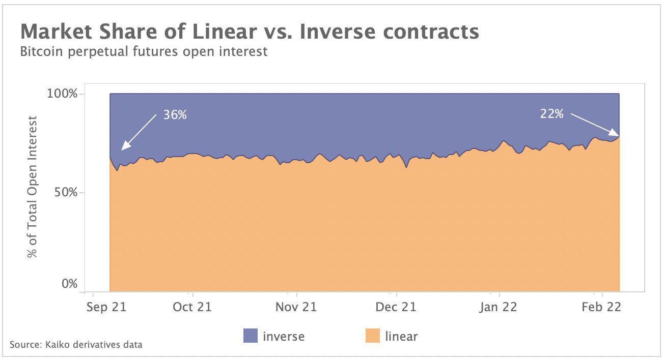Click the linear legend color swatch

click(x=373, y=336)
